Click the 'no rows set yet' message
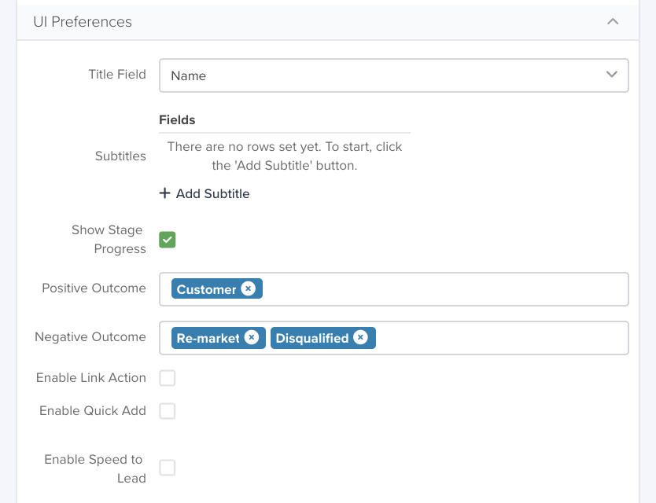 tap(285, 156)
